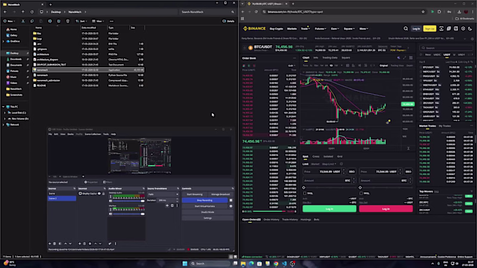Open chart layout grid icon

click(411, 58)
